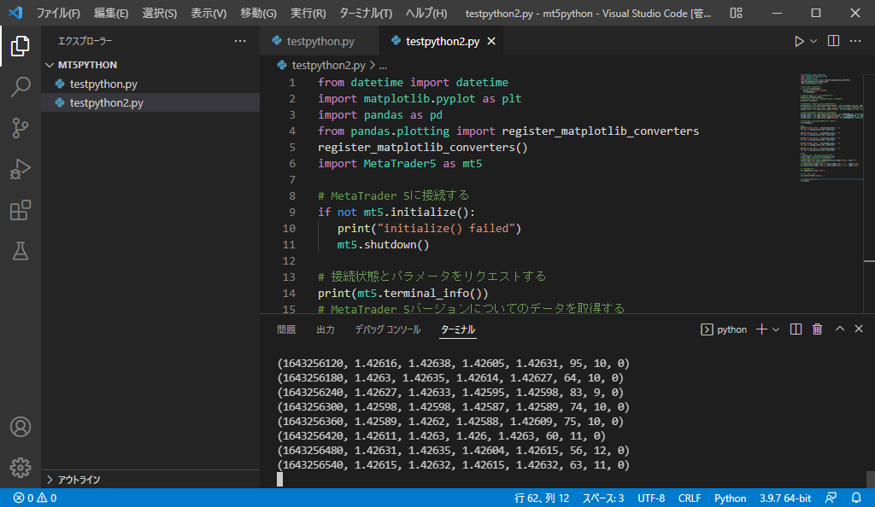Select Python interpreter 3.9.7 64-bit
875x507 pixels.
pyautogui.click(x=785, y=498)
